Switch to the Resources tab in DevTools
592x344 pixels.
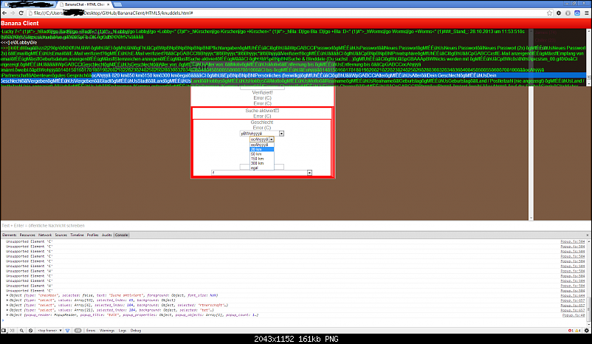point(27,235)
